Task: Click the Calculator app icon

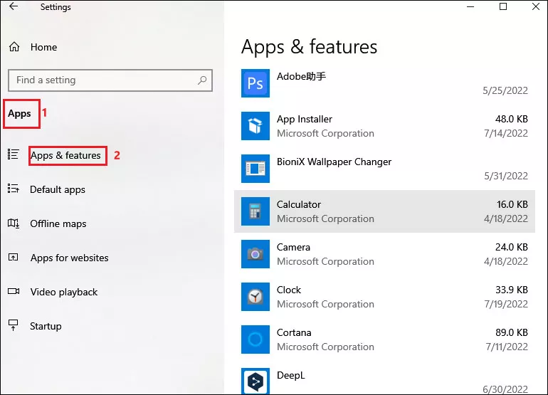Action: point(255,211)
